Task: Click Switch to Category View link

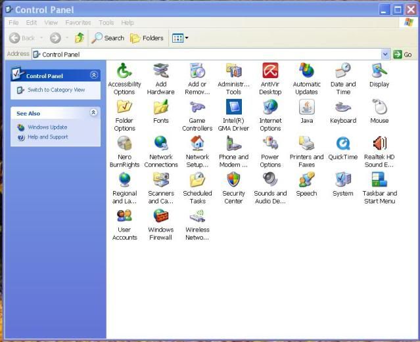Action: 56,90
